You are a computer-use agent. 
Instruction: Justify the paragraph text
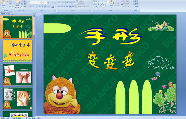click(67, 7)
